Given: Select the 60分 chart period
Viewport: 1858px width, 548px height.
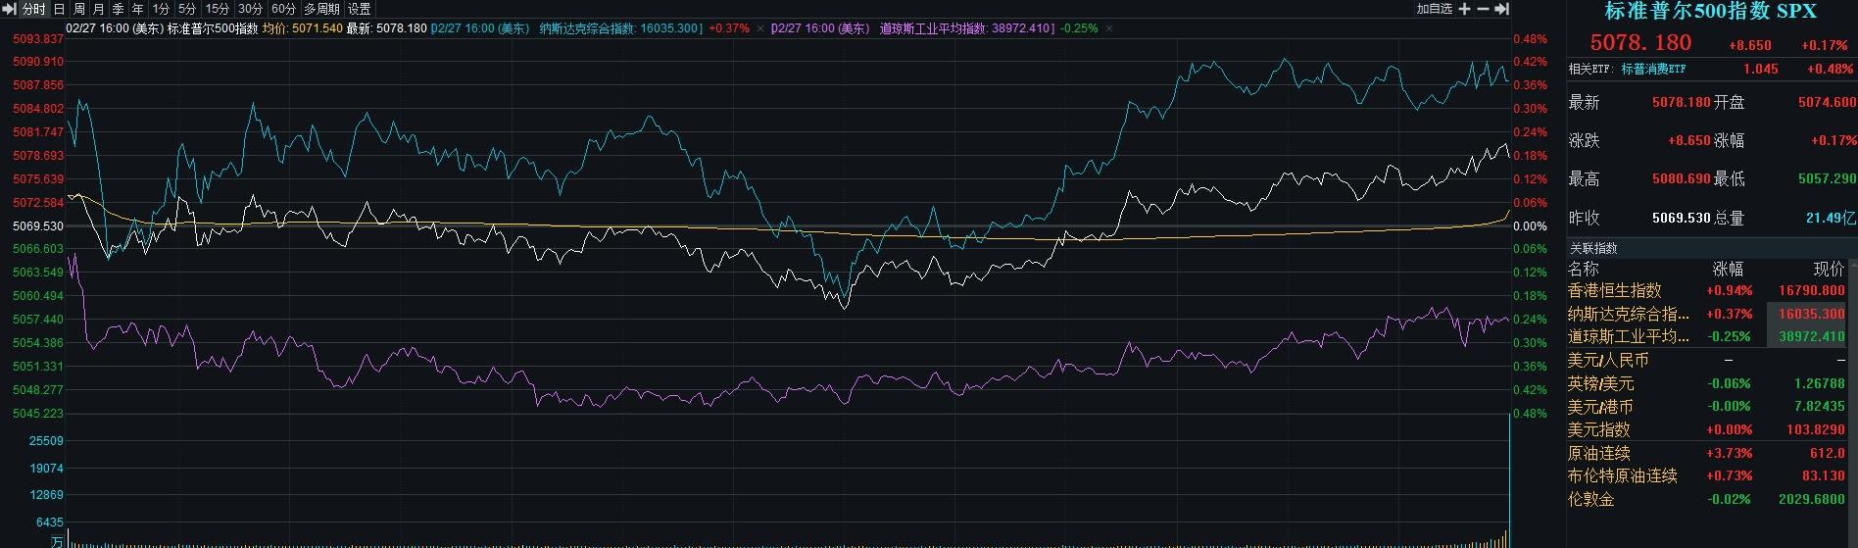Looking at the screenshot, I should click(283, 9).
